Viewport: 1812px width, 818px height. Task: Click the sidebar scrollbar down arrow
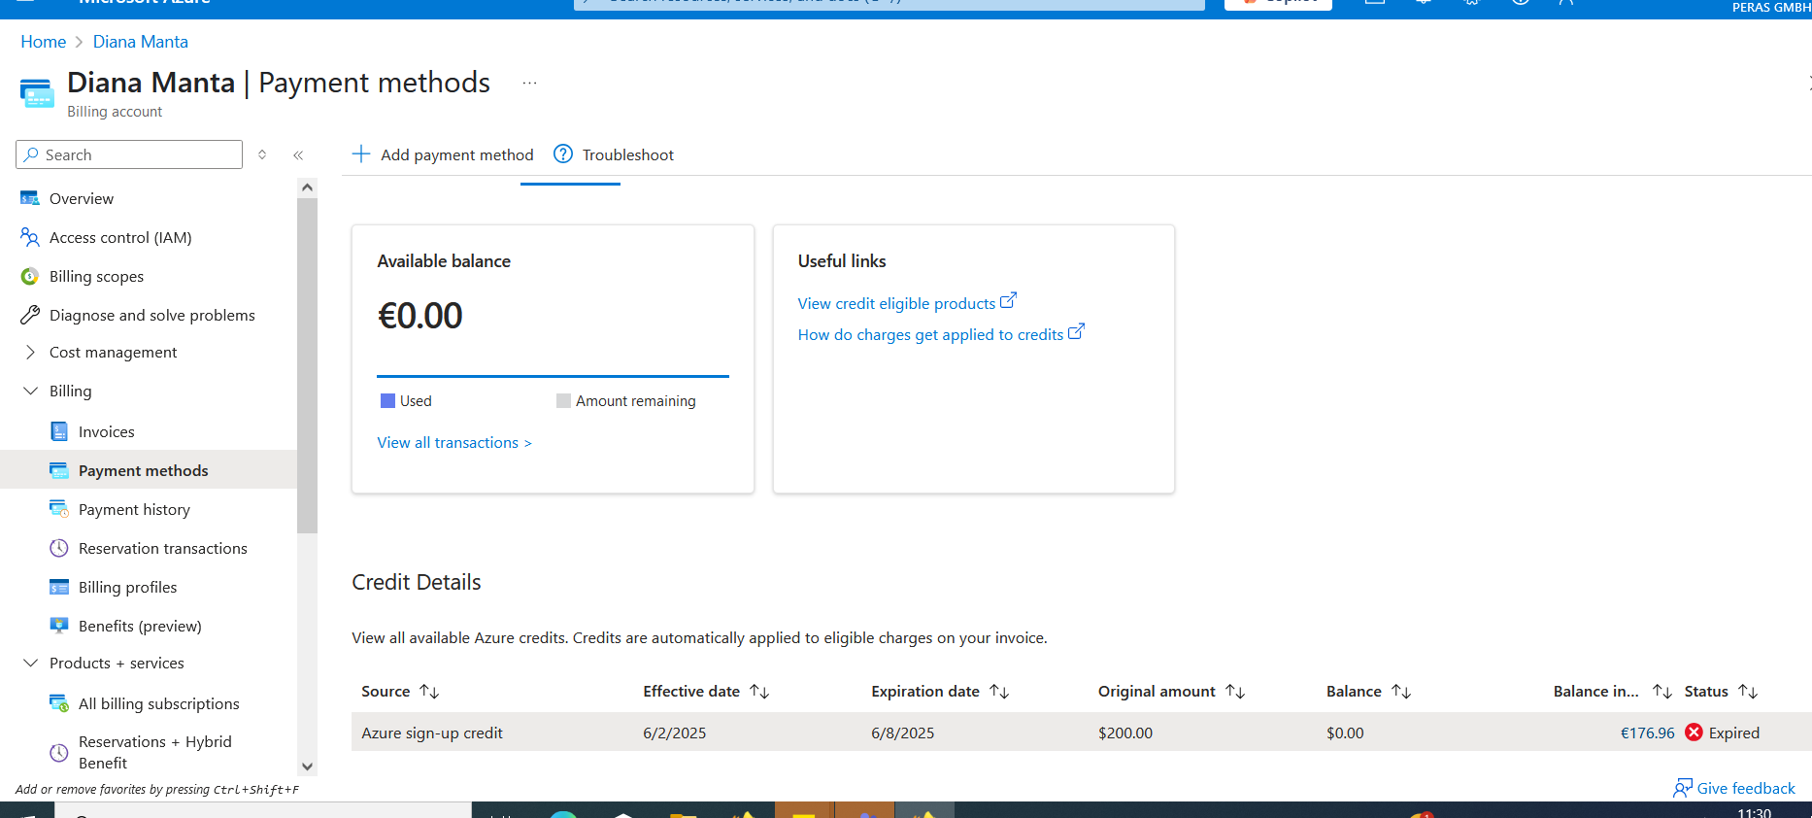click(307, 766)
